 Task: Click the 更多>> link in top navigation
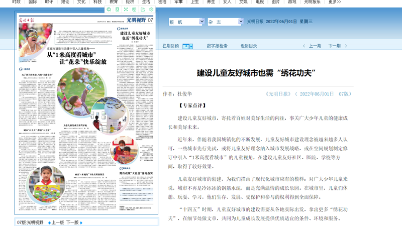335,2
